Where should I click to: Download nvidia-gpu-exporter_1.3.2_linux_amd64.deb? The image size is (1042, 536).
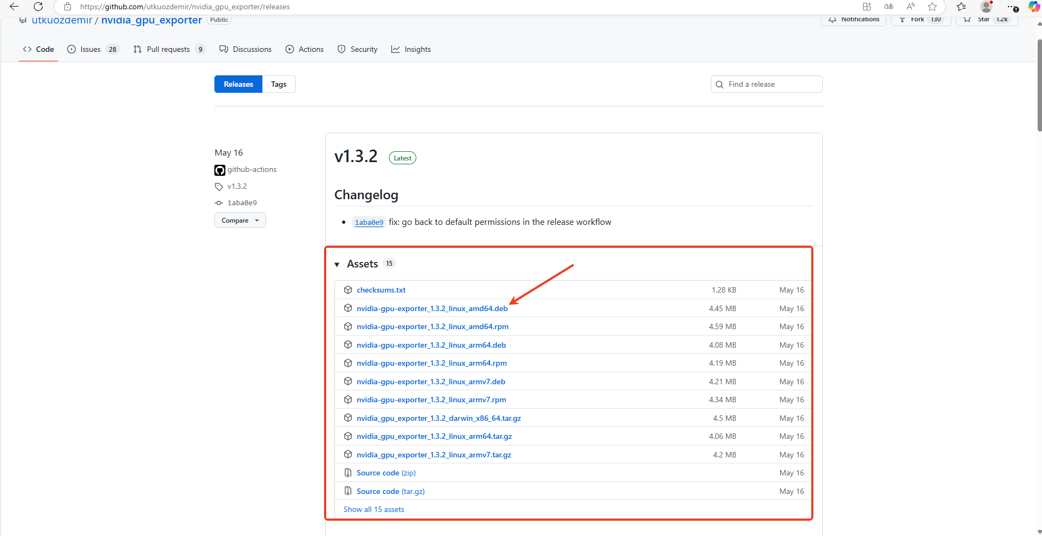(x=432, y=308)
